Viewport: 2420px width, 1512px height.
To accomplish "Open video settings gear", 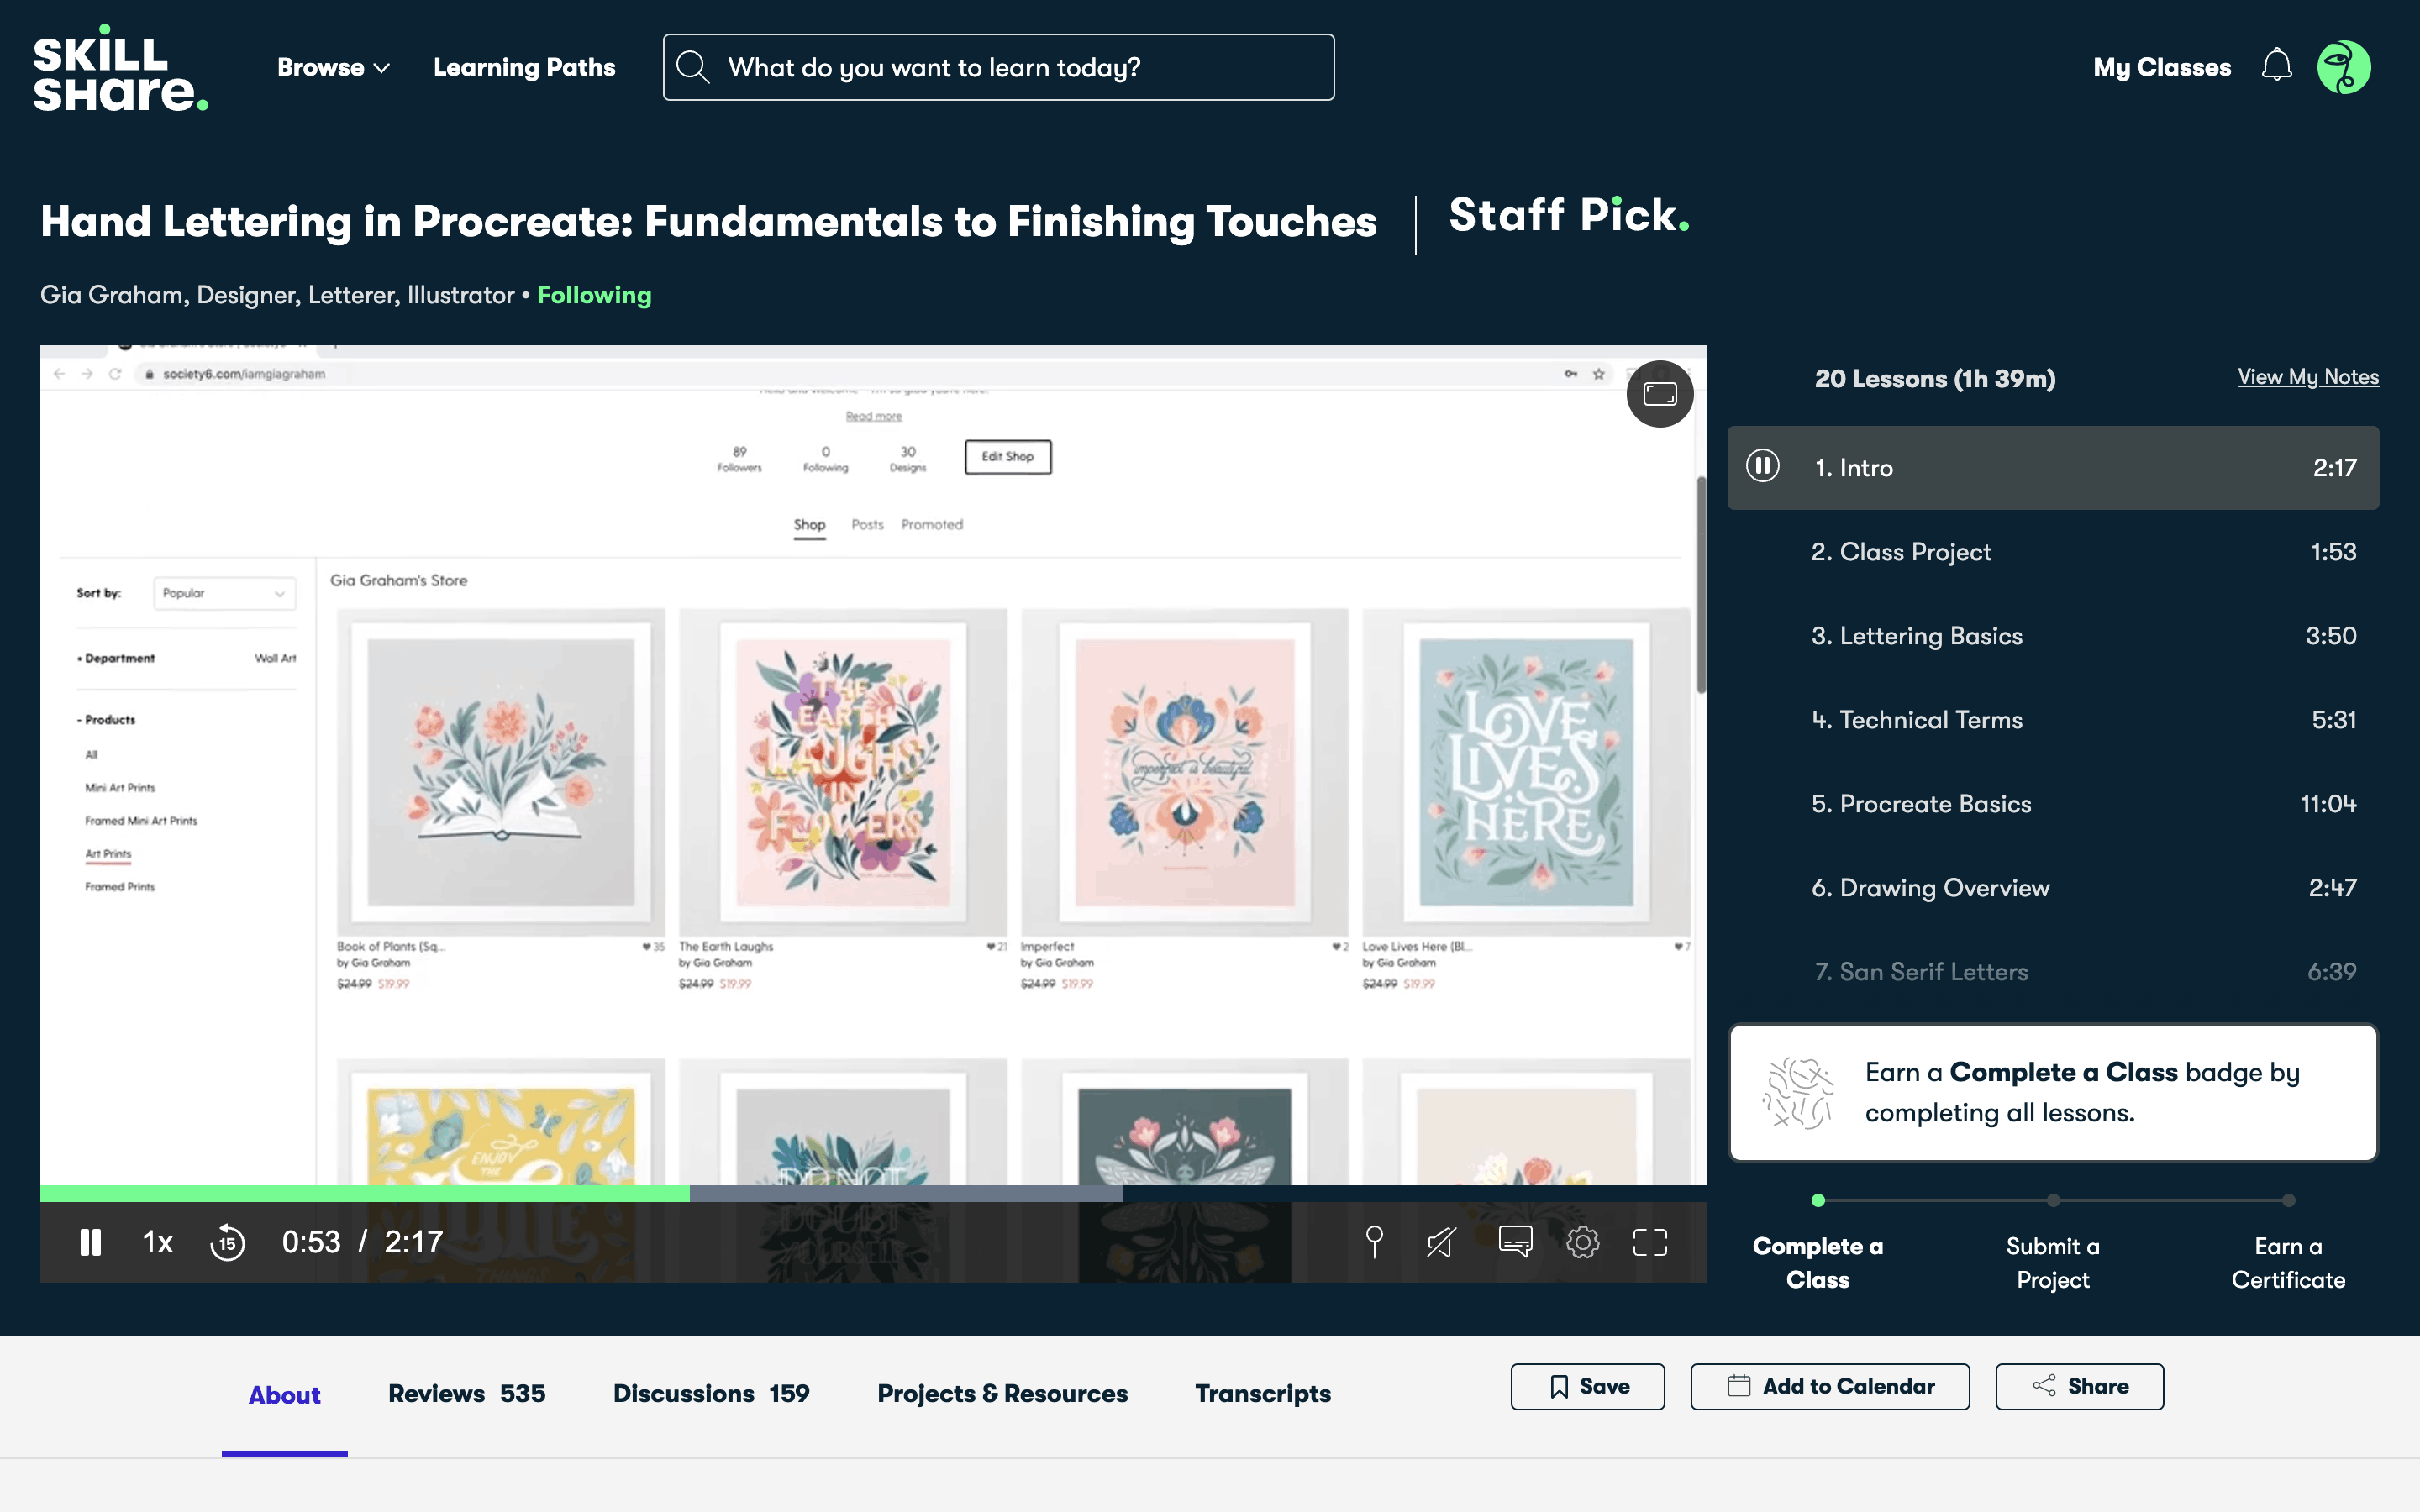I will tap(1582, 1242).
